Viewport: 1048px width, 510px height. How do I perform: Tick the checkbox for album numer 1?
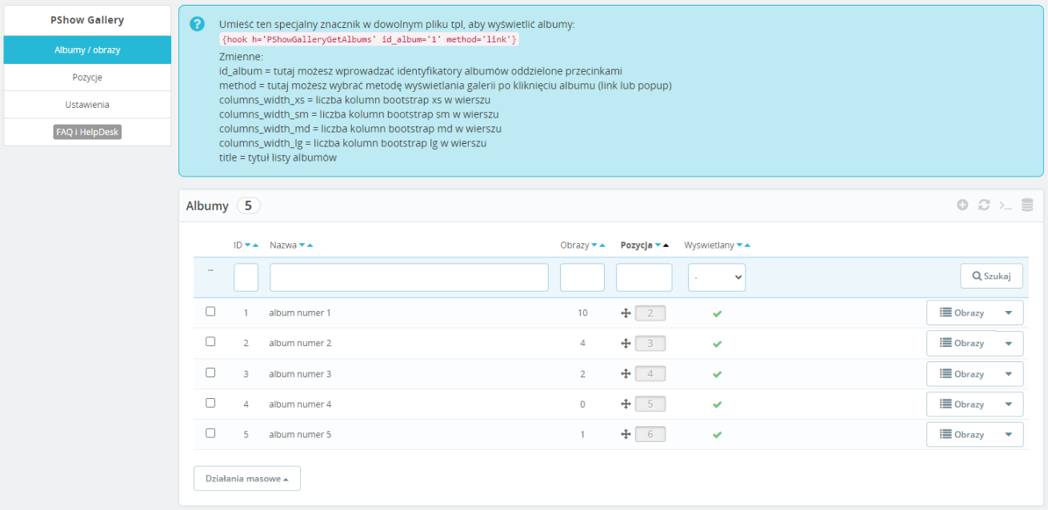pos(210,312)
